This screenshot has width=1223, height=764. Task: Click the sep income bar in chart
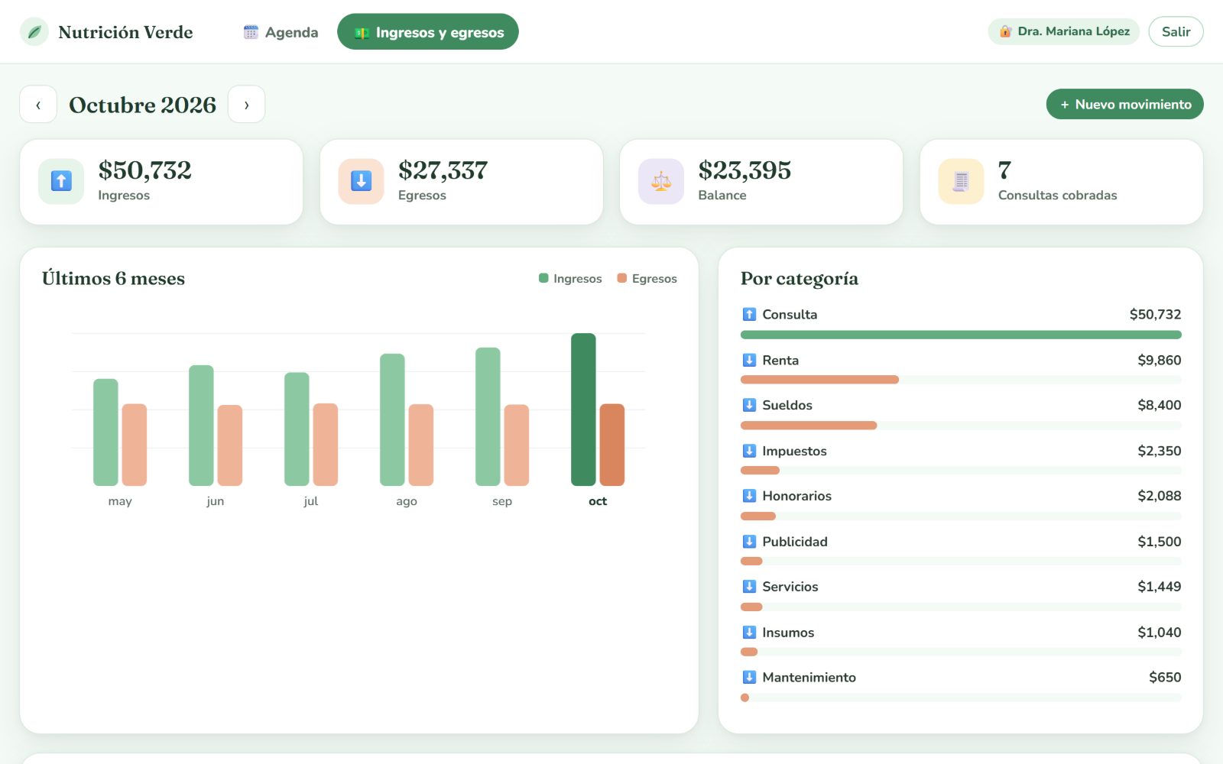(x=488, y=416)
